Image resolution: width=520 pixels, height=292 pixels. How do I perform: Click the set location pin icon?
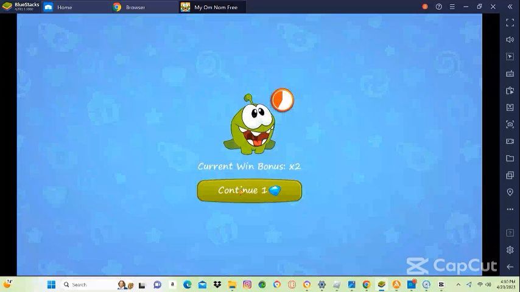tap(510, 192)
